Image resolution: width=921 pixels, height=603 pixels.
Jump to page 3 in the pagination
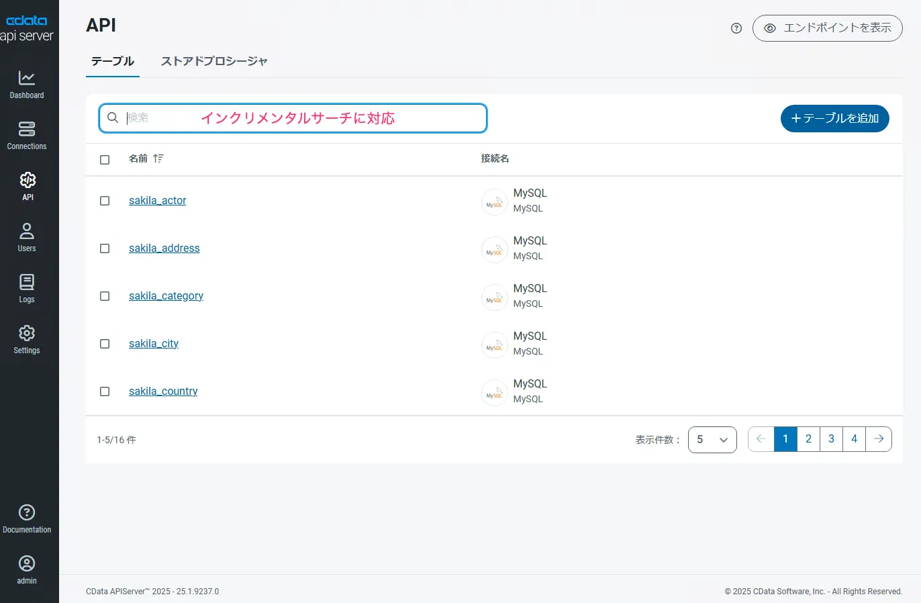831,438
